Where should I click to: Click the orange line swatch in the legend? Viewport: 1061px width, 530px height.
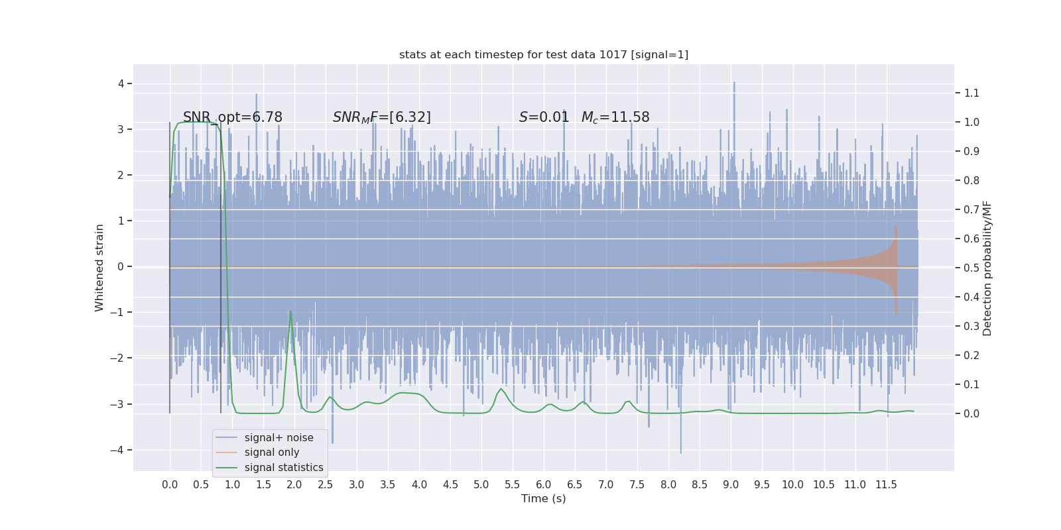click(226, 452)
